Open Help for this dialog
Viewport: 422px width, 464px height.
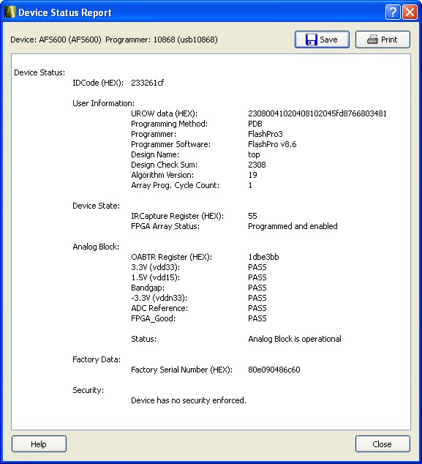[x=39, y=444]
